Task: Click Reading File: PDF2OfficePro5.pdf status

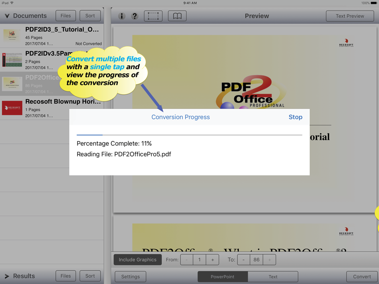Action: pos(124,154)
